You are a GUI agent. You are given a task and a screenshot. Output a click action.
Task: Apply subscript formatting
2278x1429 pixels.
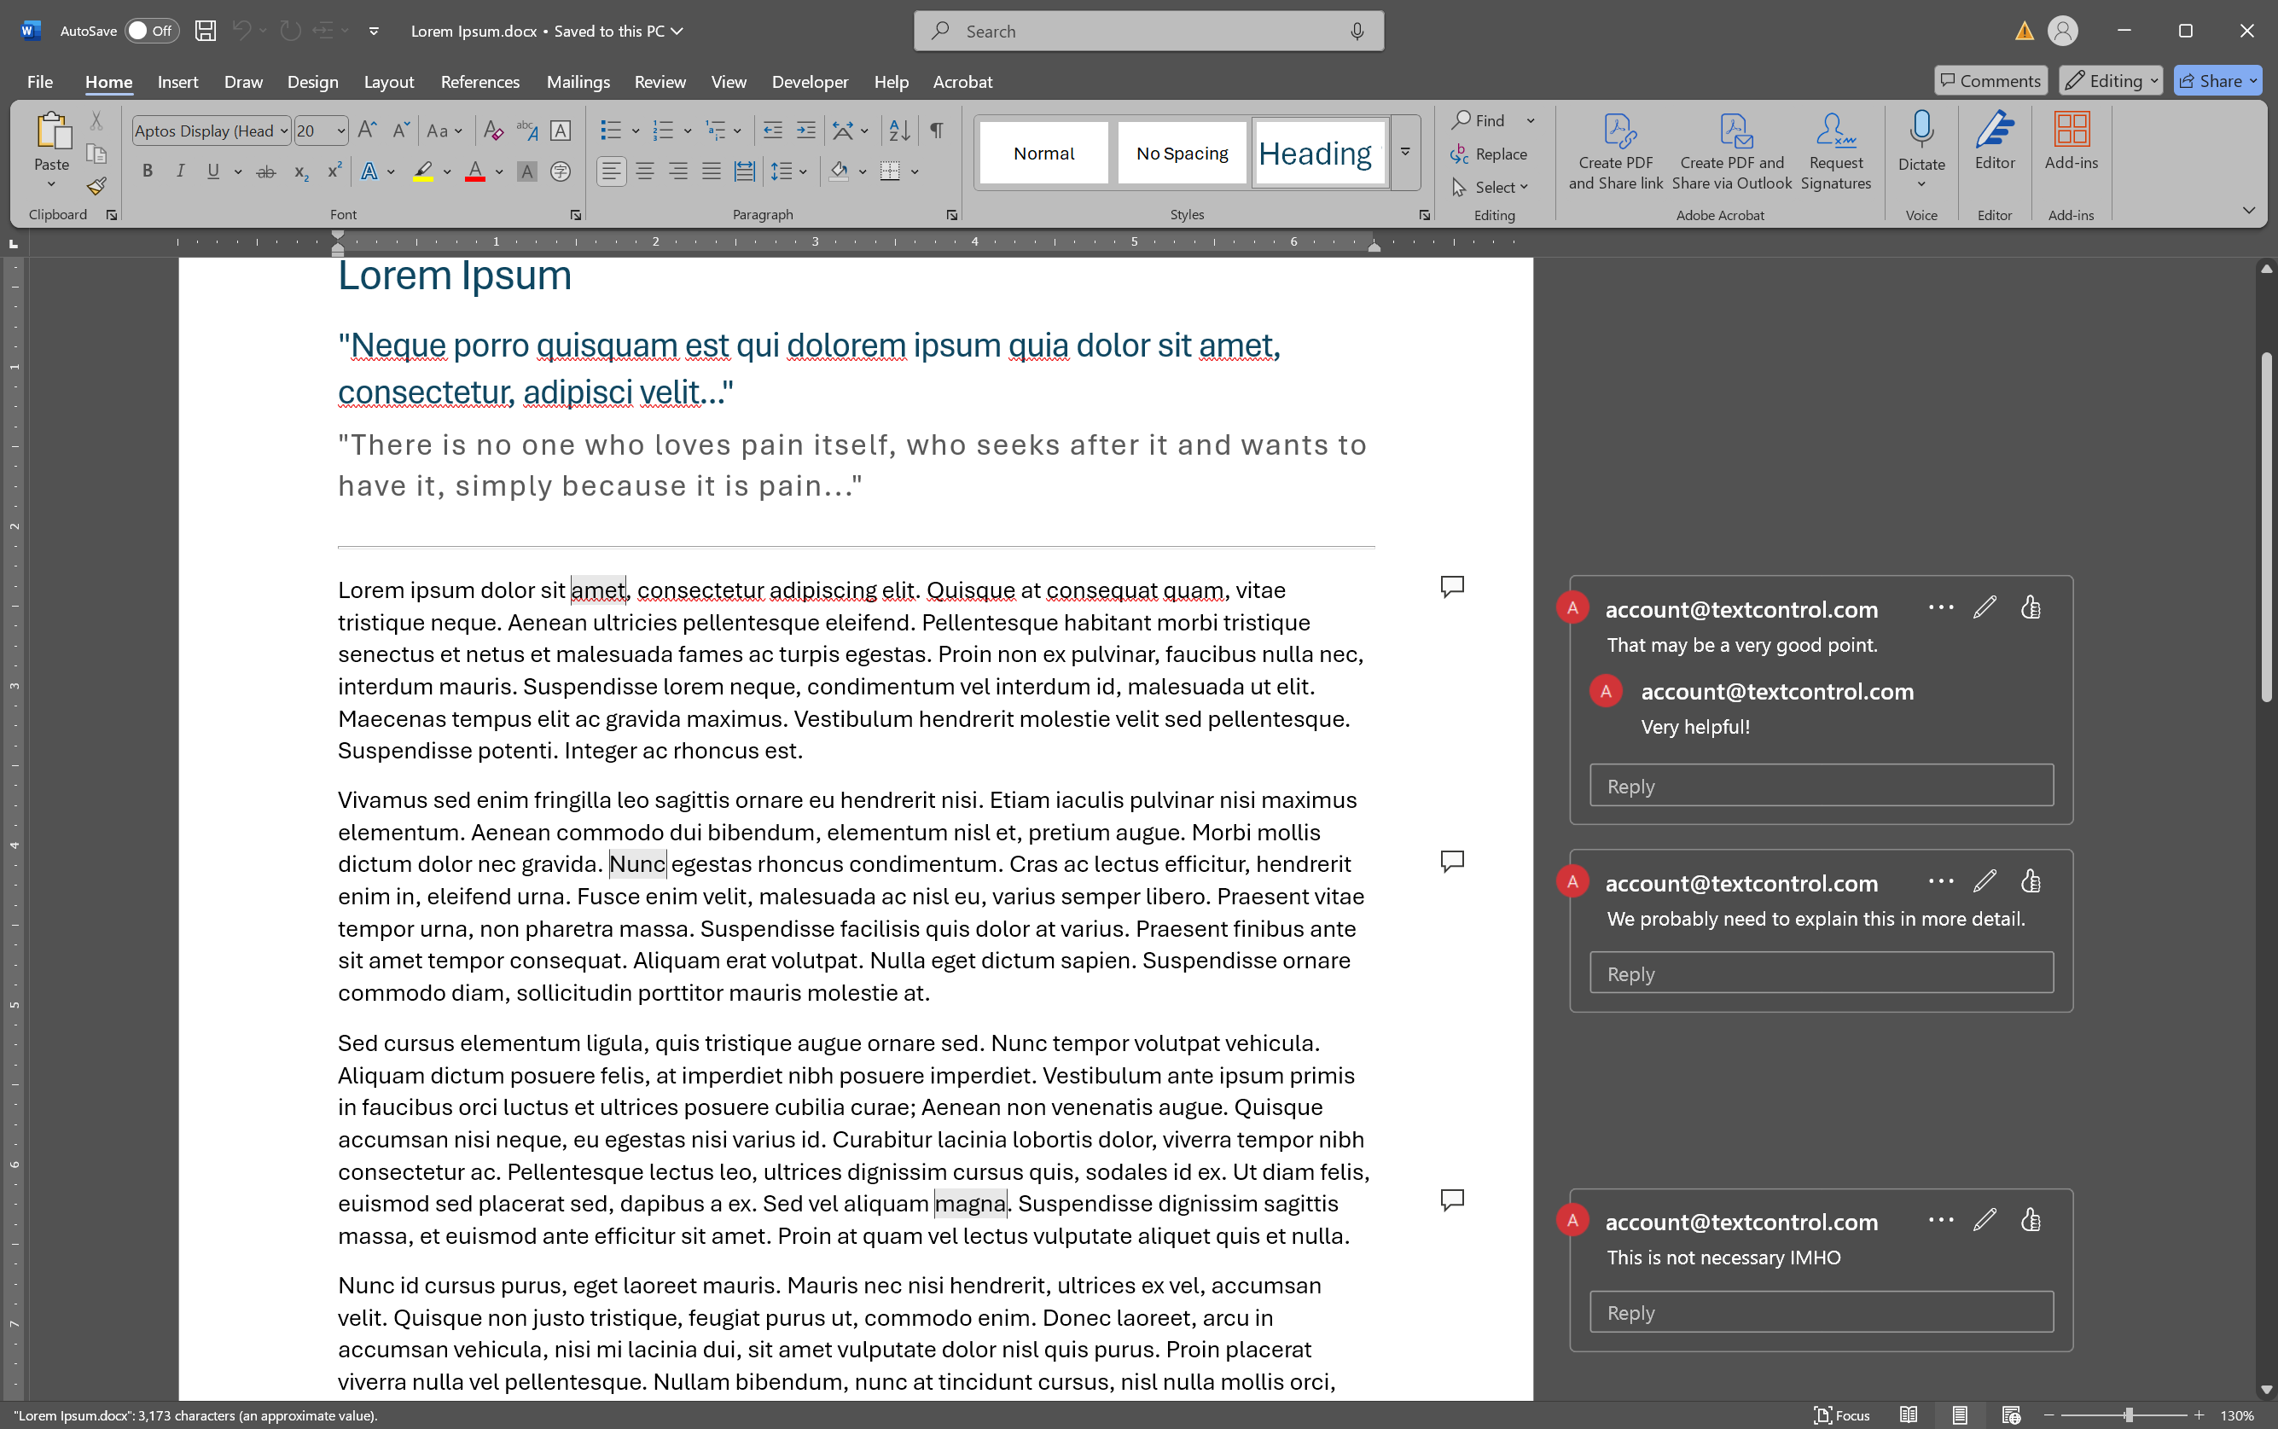click(300, 171)
